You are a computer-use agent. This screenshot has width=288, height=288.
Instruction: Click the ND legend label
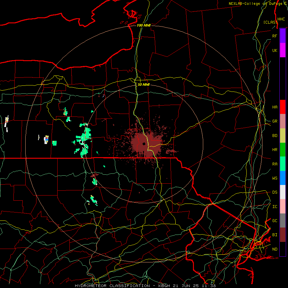(275, 249)
